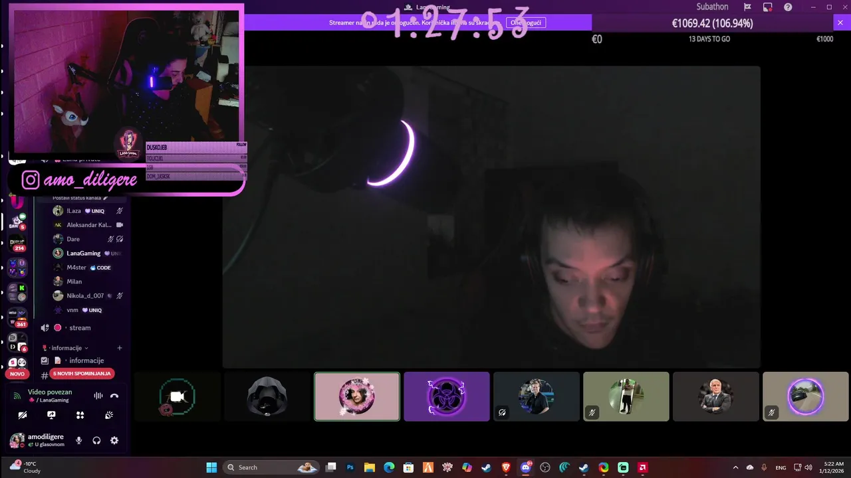The height and width of the screenshot is (478, 851).
Task: Select user vnm in voice list
Action: coord(88,310)
